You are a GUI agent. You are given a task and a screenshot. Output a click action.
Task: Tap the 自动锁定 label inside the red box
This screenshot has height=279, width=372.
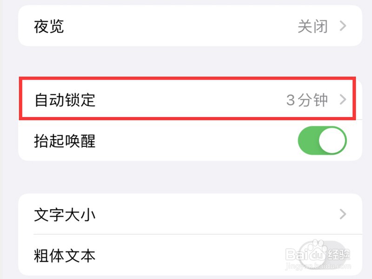point(65,99)
